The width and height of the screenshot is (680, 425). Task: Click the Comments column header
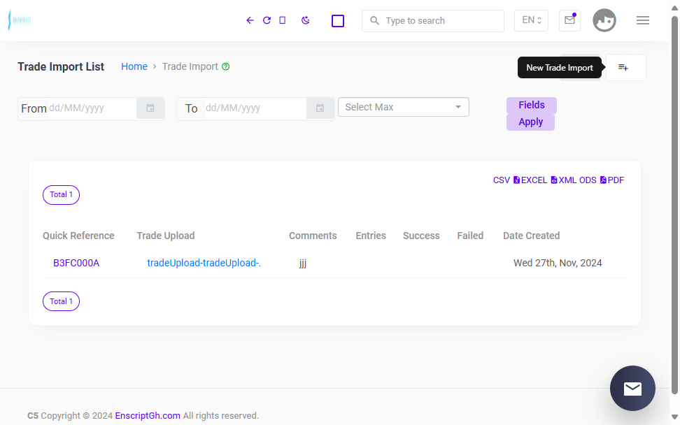(313, 236)
